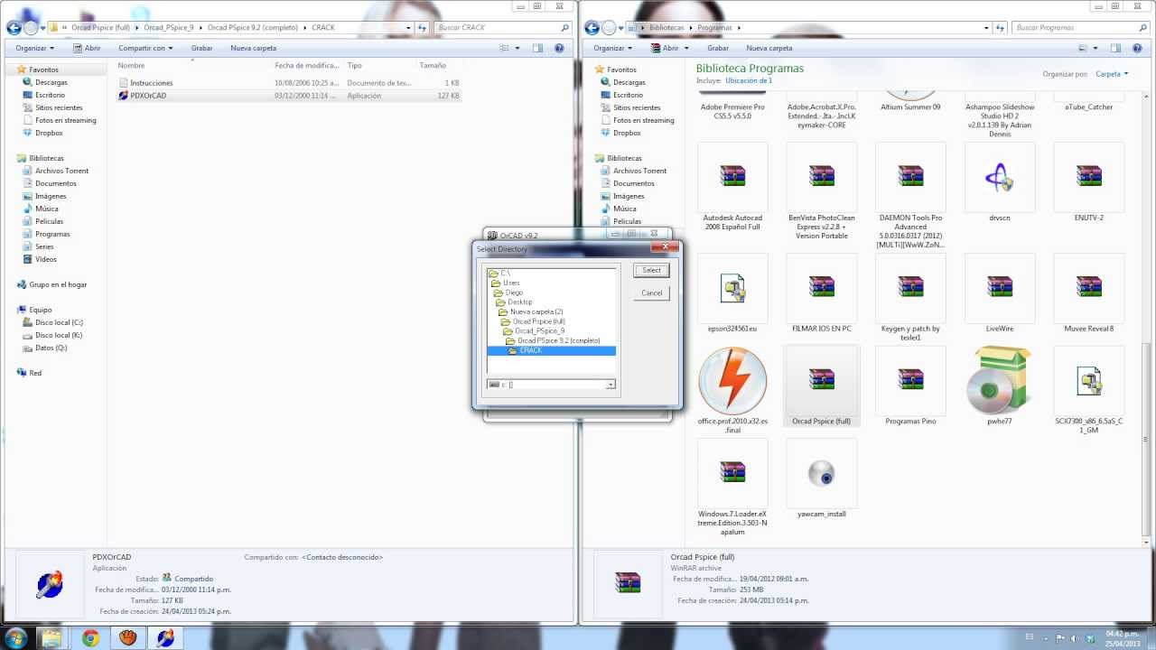Select epson324561eu installer icon
1156x650 pixels.
pos(732,293)
